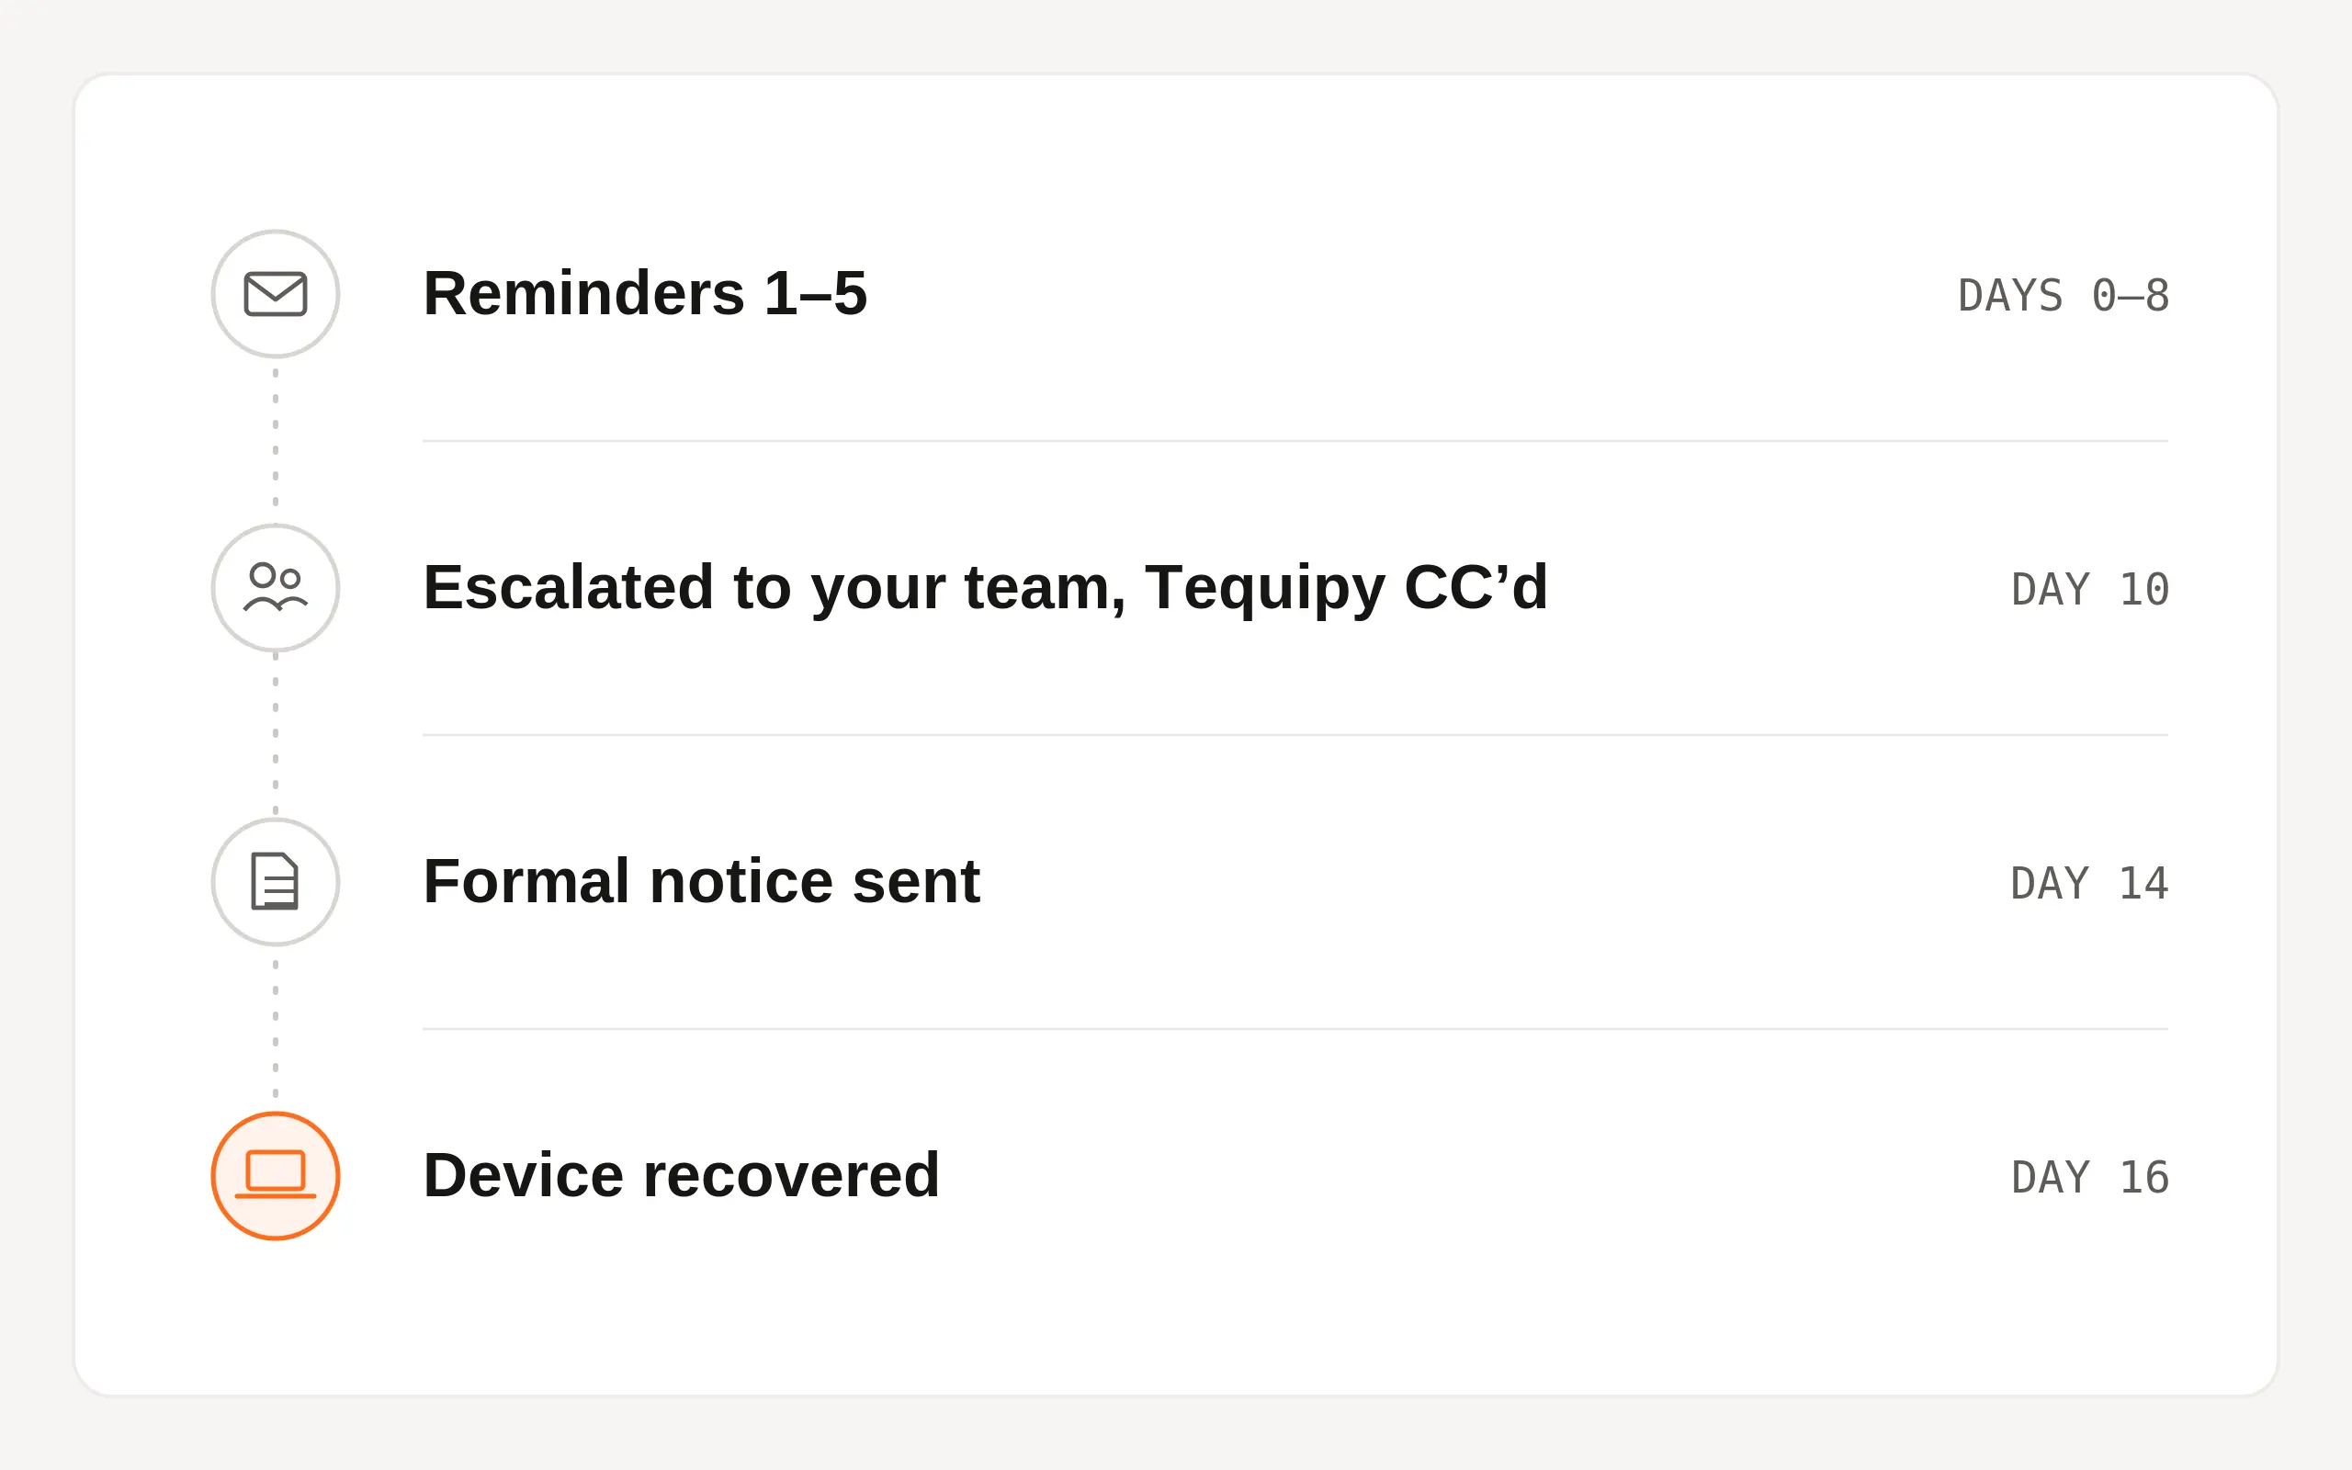Open the Formal notice sent step
The height and width of the screenshot is (1470, 2352).
click(702, 882)
